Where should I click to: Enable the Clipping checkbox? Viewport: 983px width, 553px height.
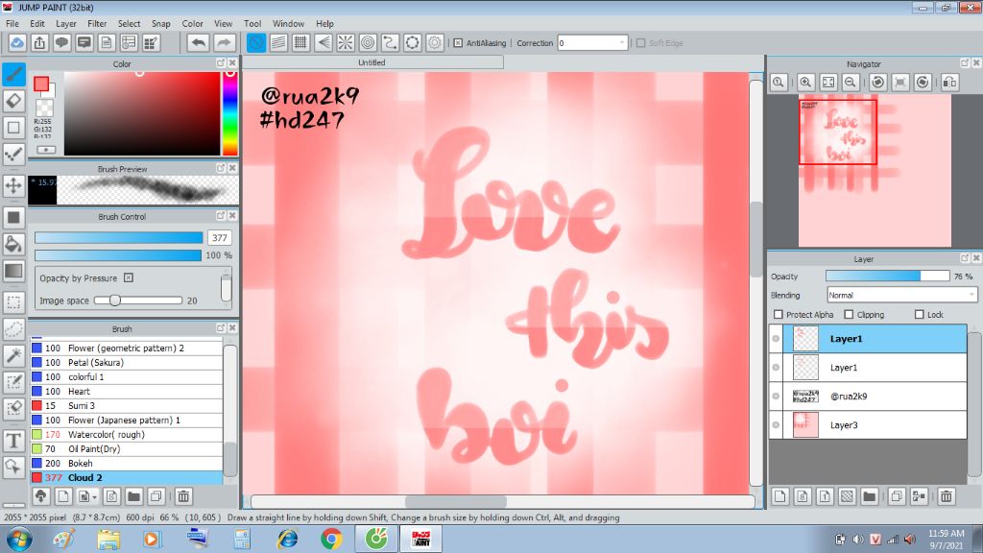849,315
